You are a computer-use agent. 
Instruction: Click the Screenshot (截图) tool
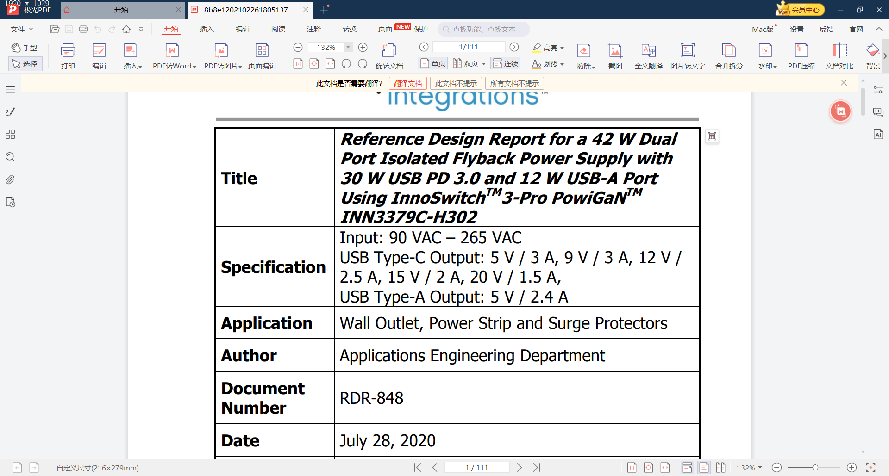[615, 56]
